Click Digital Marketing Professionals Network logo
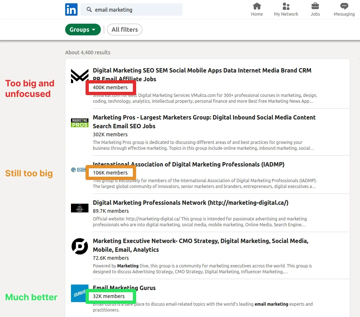Viewport: 360px width, 317px height. [80, 208]
